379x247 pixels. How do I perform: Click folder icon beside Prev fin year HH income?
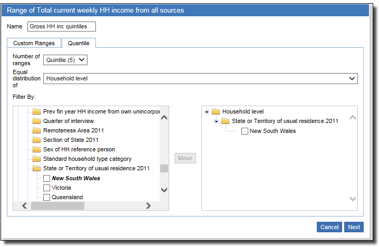[36, 111]
